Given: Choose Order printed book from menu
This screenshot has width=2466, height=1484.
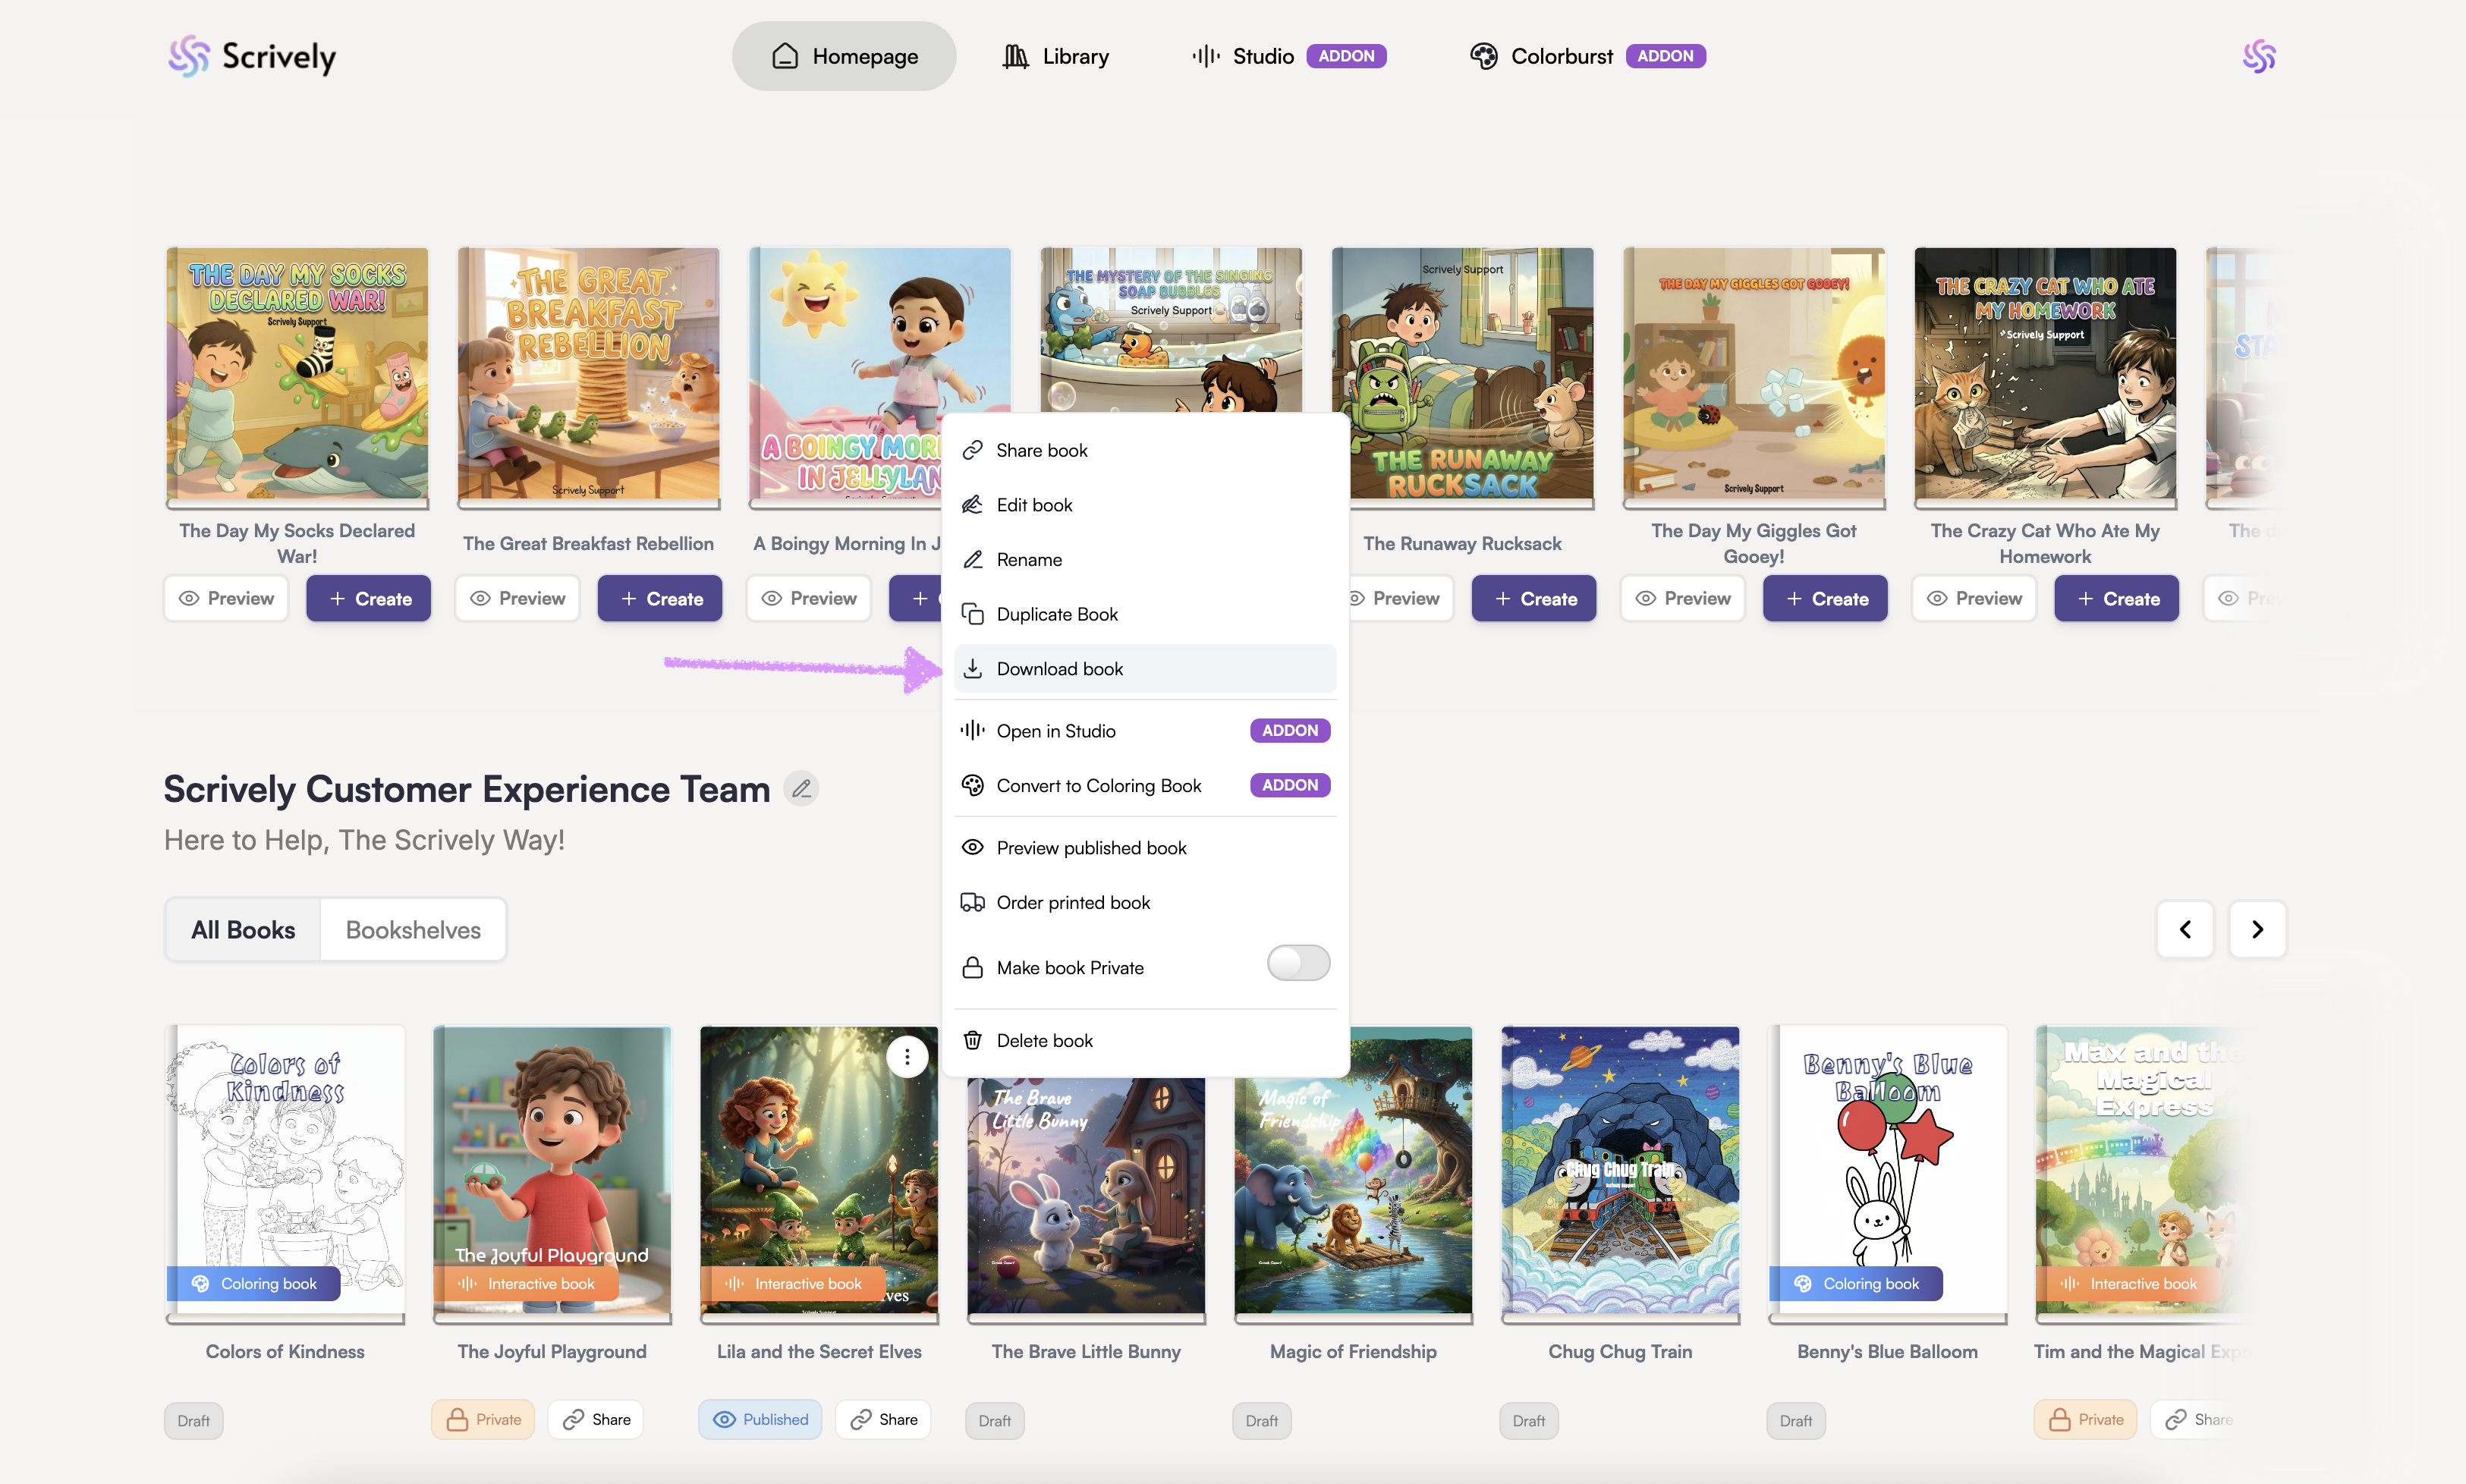Looking at the screenshot, I should [x=1073, y=902].
